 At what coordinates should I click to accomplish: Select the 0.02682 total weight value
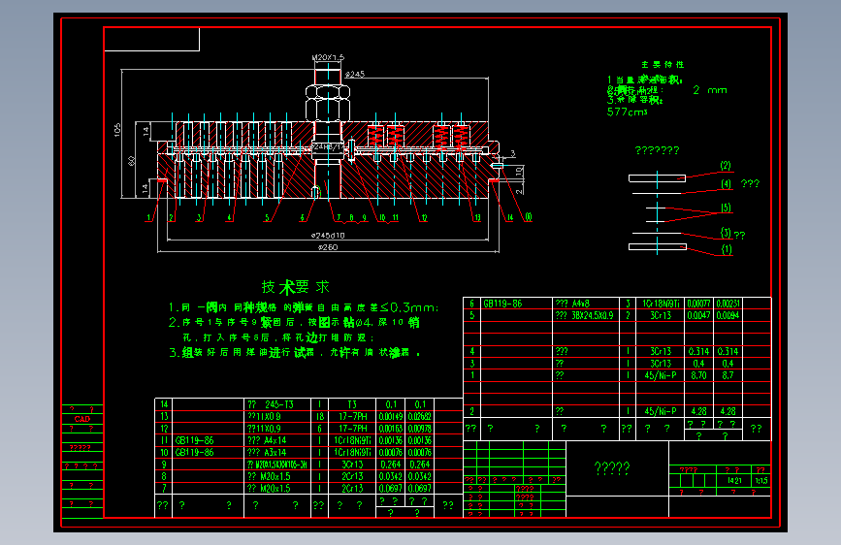coord(419,416)
